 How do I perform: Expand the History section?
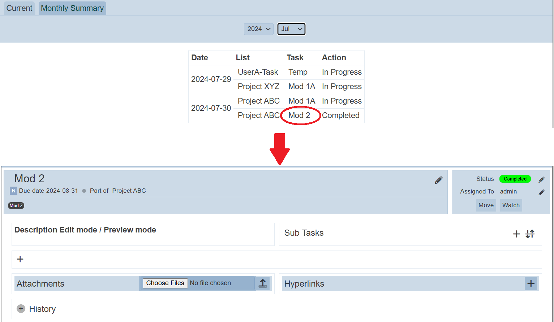tap(21, 309)
